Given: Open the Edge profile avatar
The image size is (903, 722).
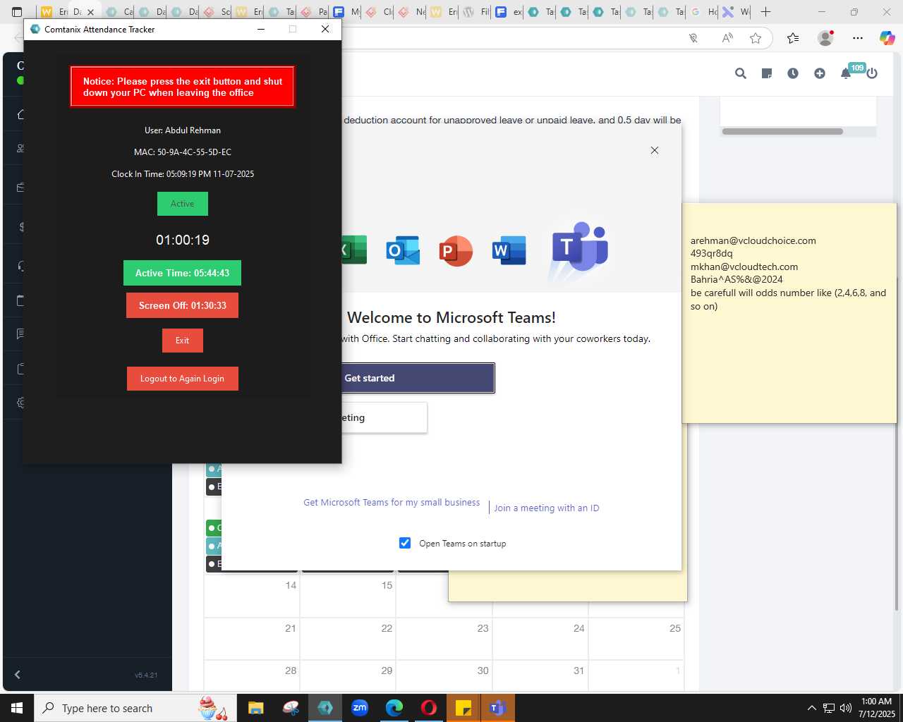Looking at the screenshot, I should [x=825, y=38].
